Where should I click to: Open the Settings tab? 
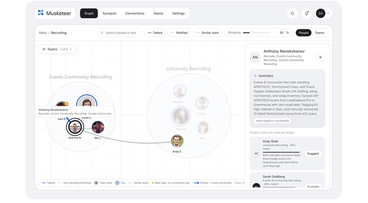[179, 13]
